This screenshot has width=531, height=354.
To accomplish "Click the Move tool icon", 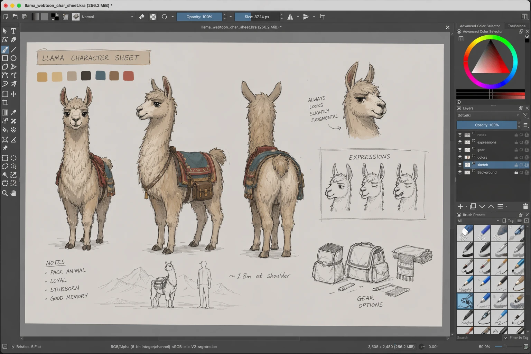I will click(x=13, y=94).
